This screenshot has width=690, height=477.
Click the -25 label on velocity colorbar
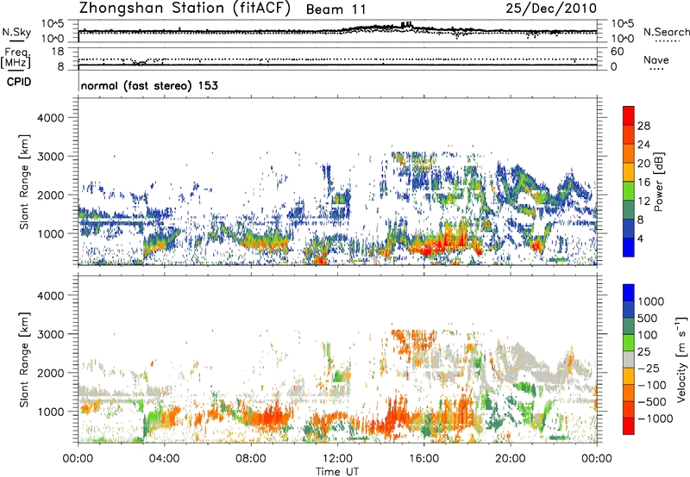coord(649,368)
